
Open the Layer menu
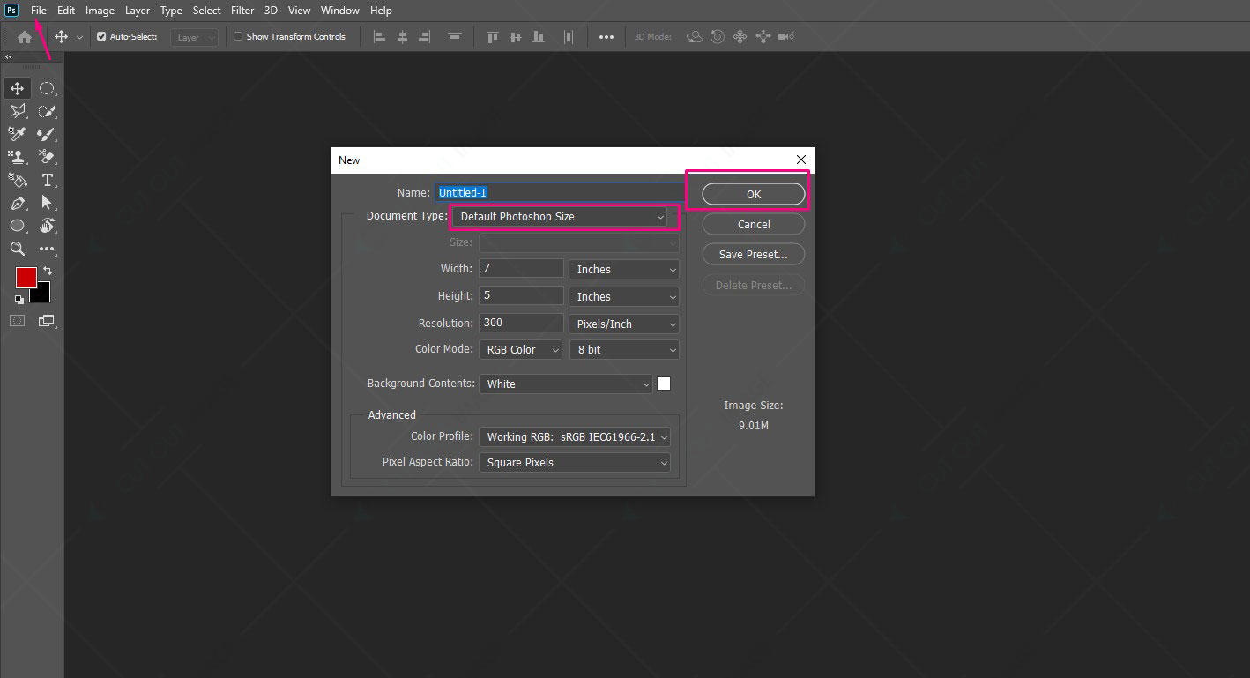pos(138,11)
